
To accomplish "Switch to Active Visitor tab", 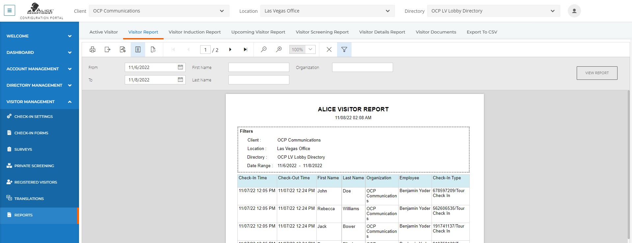I will (x=104, y=32).
